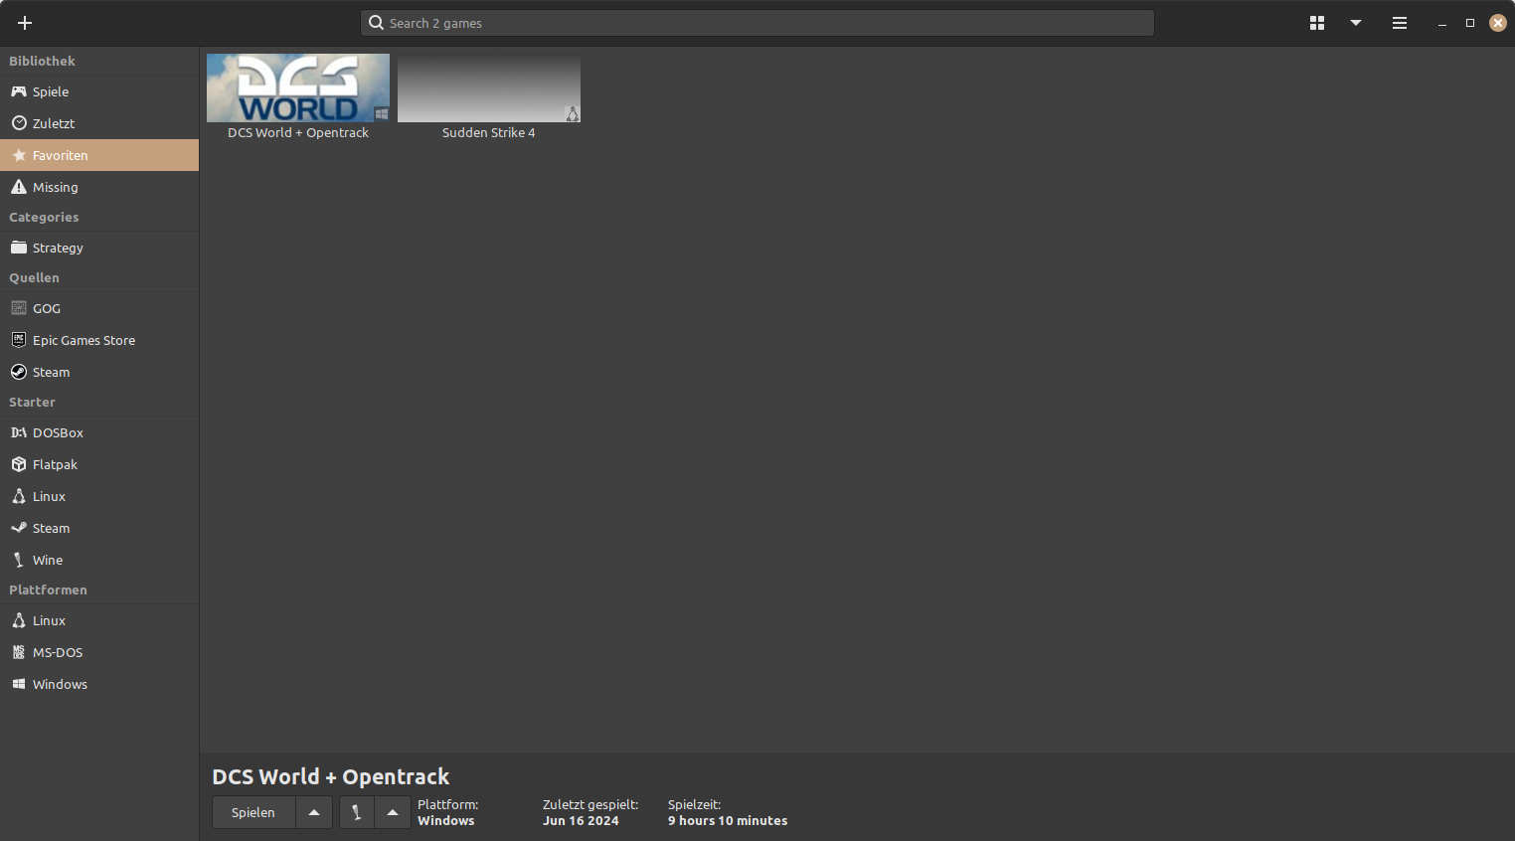Click the magnifier icon in search bar
The height and width of the screenshot is (841, 1515).
pyautogui.click(x=376, y=22)
